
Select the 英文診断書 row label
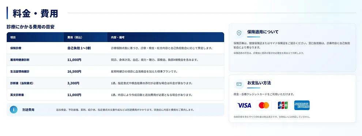pos(17,95)
